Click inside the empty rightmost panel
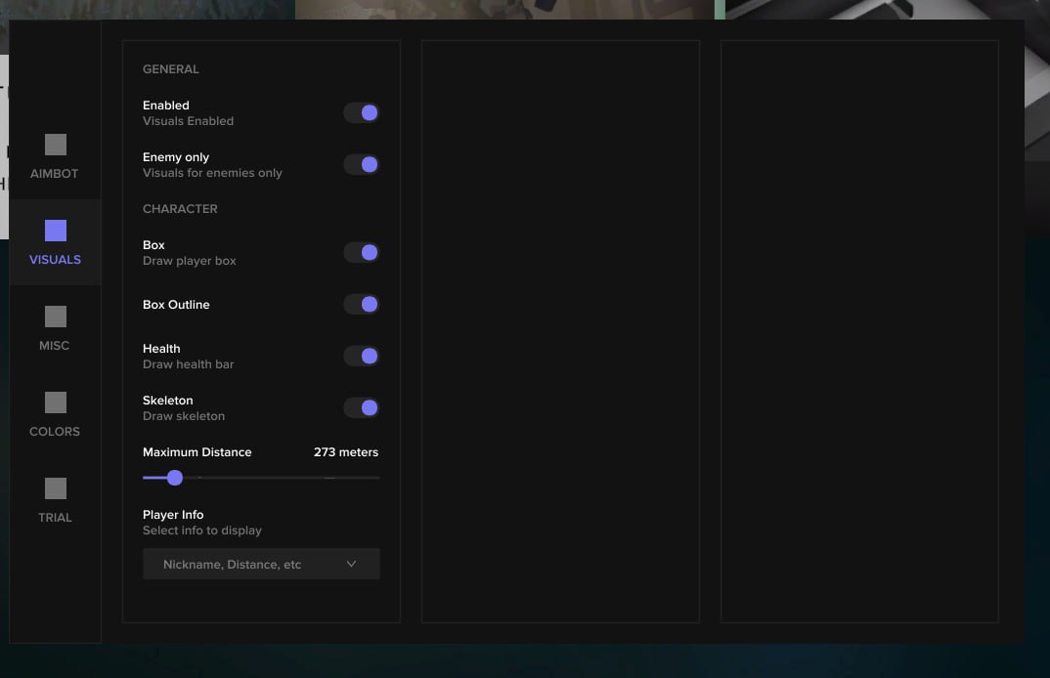Image resolution: width=1050 pixels, height=678 pixels. (x=859, y=331)
